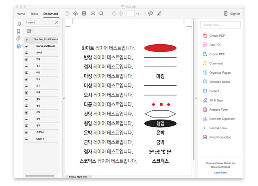Viewport: 258px width, 186px height.
Task: Toggle visibility of the 반칼 layer
Action: (26, 60)
